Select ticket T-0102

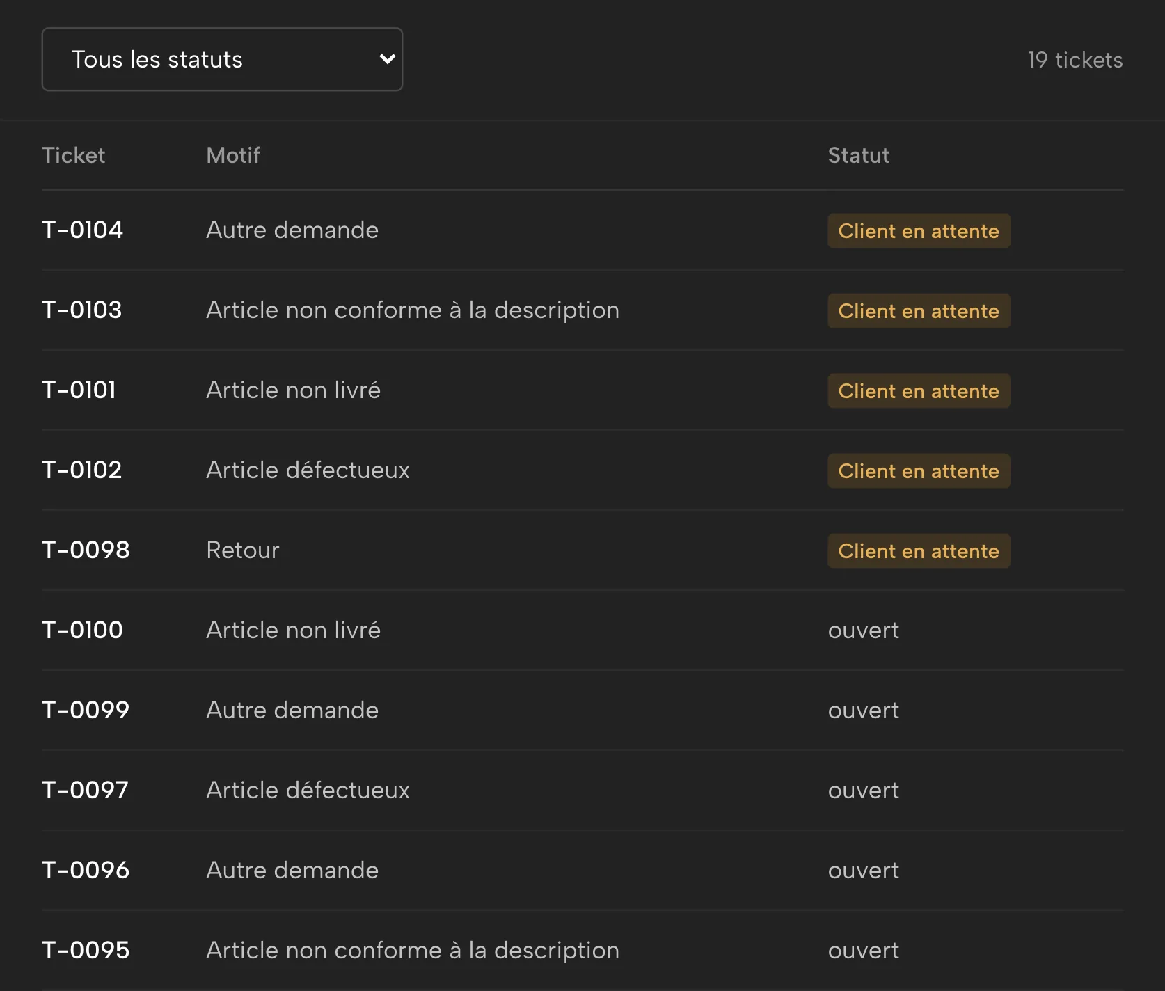[82, 470]
